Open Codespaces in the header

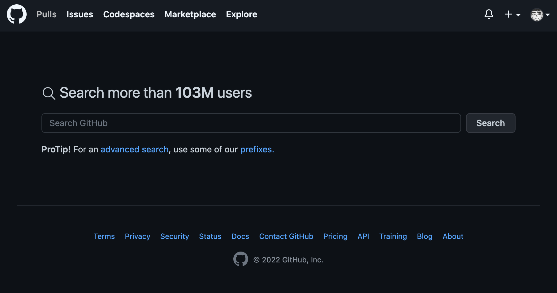[x=129, y=14]
